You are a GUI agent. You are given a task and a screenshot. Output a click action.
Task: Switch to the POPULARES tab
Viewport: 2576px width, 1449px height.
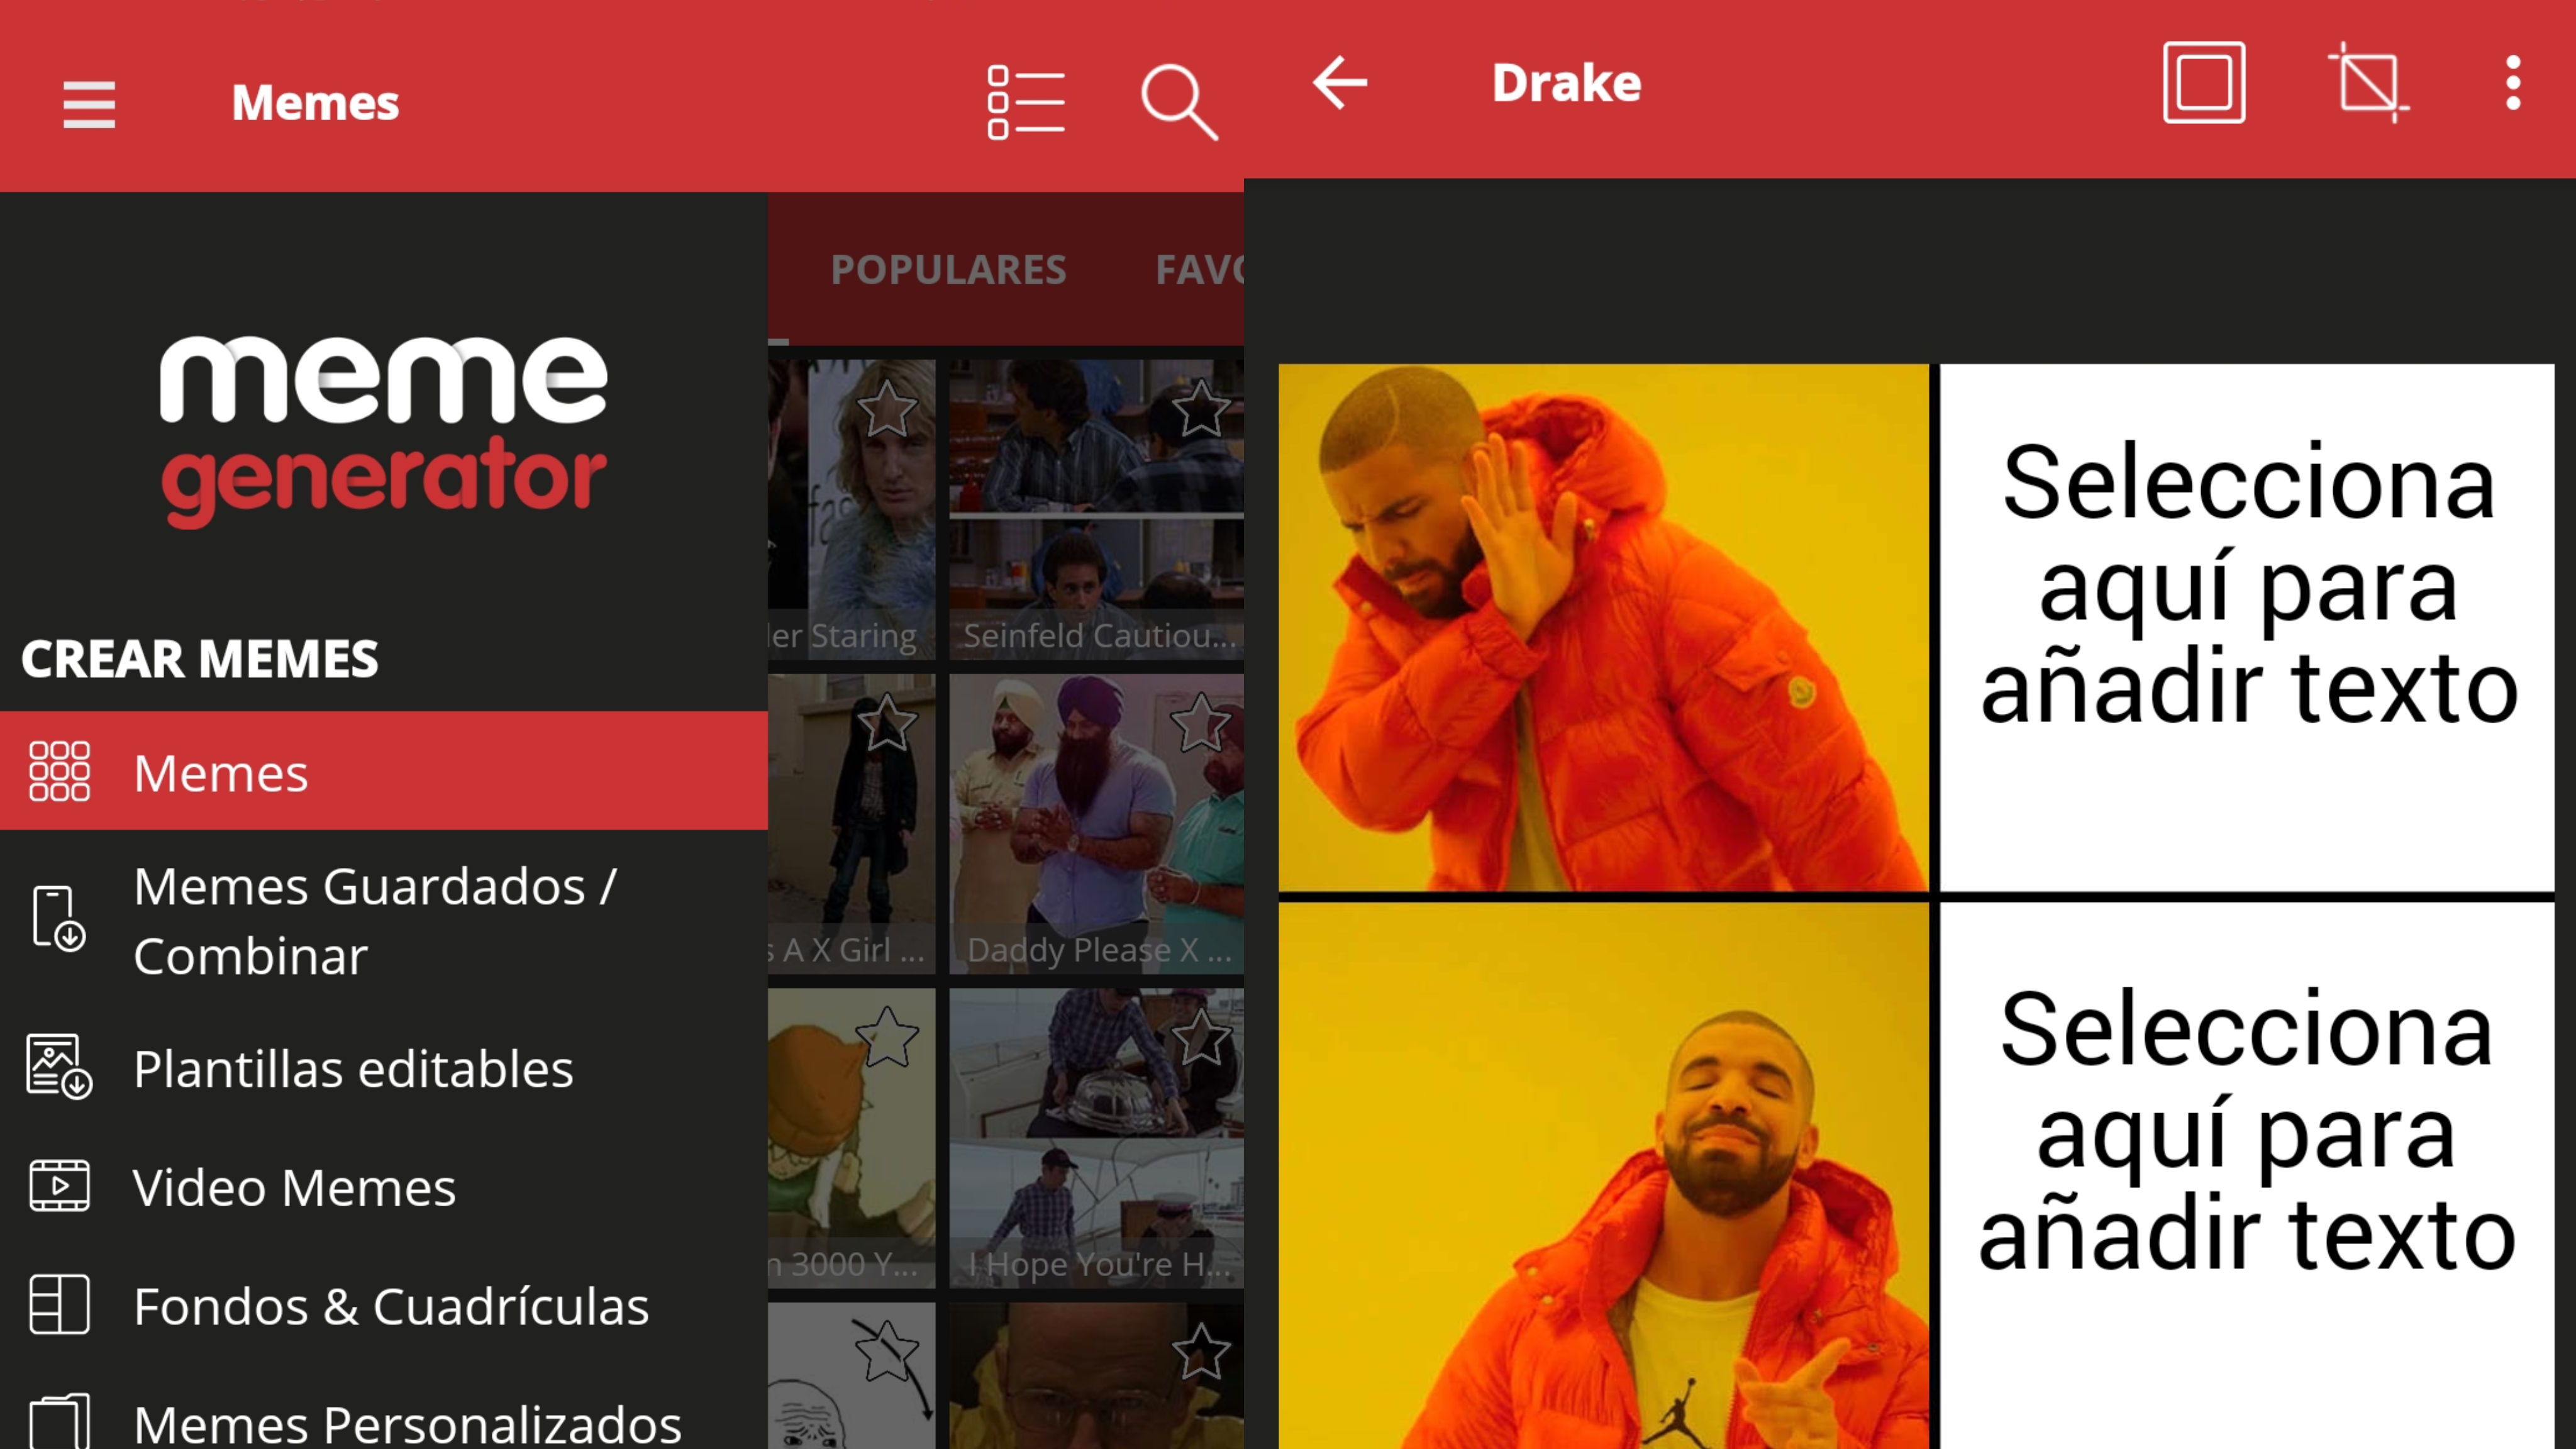click(x=948, y=269)
